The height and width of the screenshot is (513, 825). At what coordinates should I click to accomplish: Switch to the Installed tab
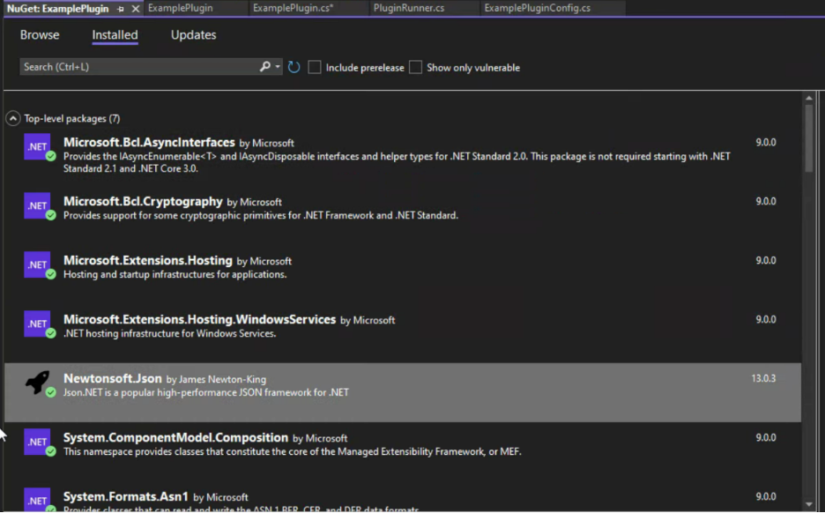[x=115, y=34]
